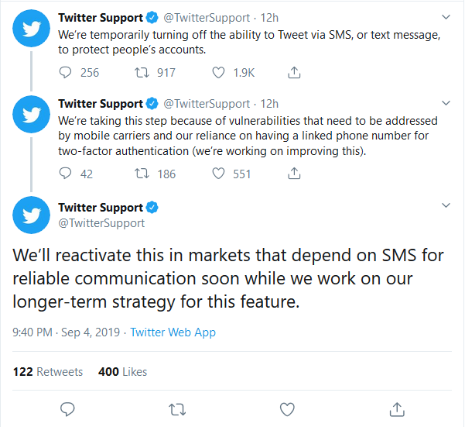This screenshot has width=465, height=427.
Task: Share the second tweet about mobile carriers
Action: [x=294, y=174]
